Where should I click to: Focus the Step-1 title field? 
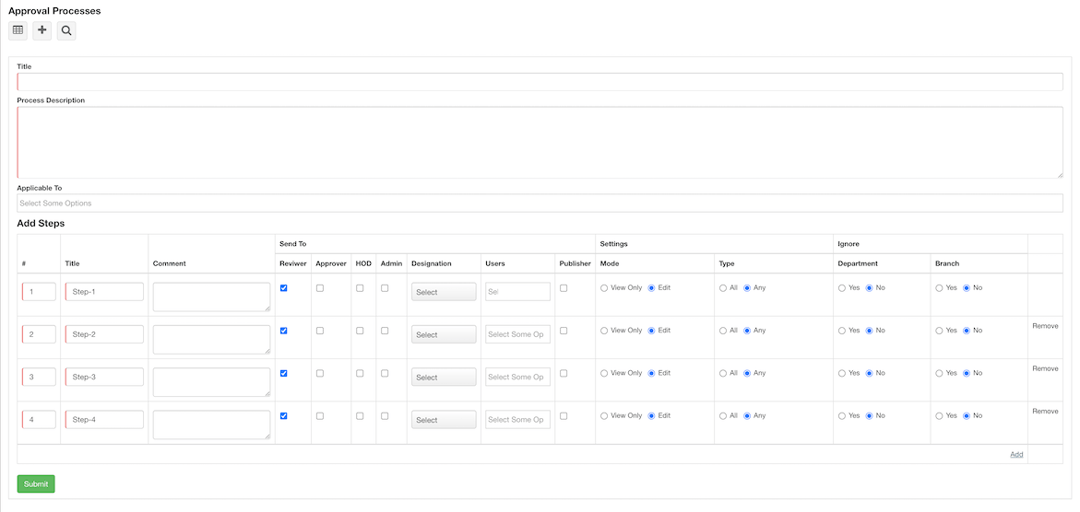pos(104,292)
